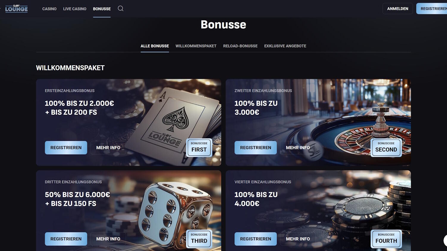
Task: Switch to the Reload-Bonusse tab
Action: tap(240, 46)
